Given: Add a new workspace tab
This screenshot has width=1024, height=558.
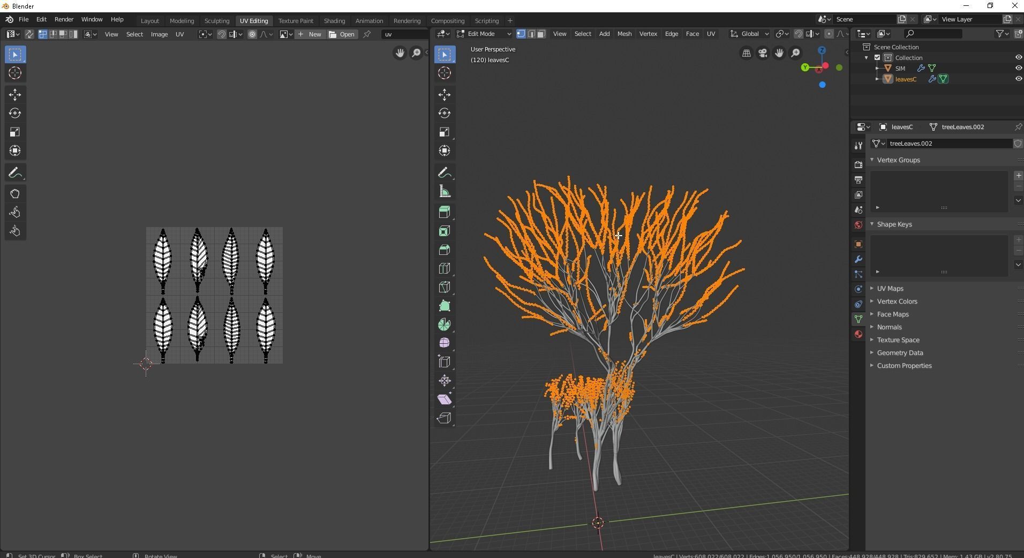Looking at the screenshot, I should [510, 21].
